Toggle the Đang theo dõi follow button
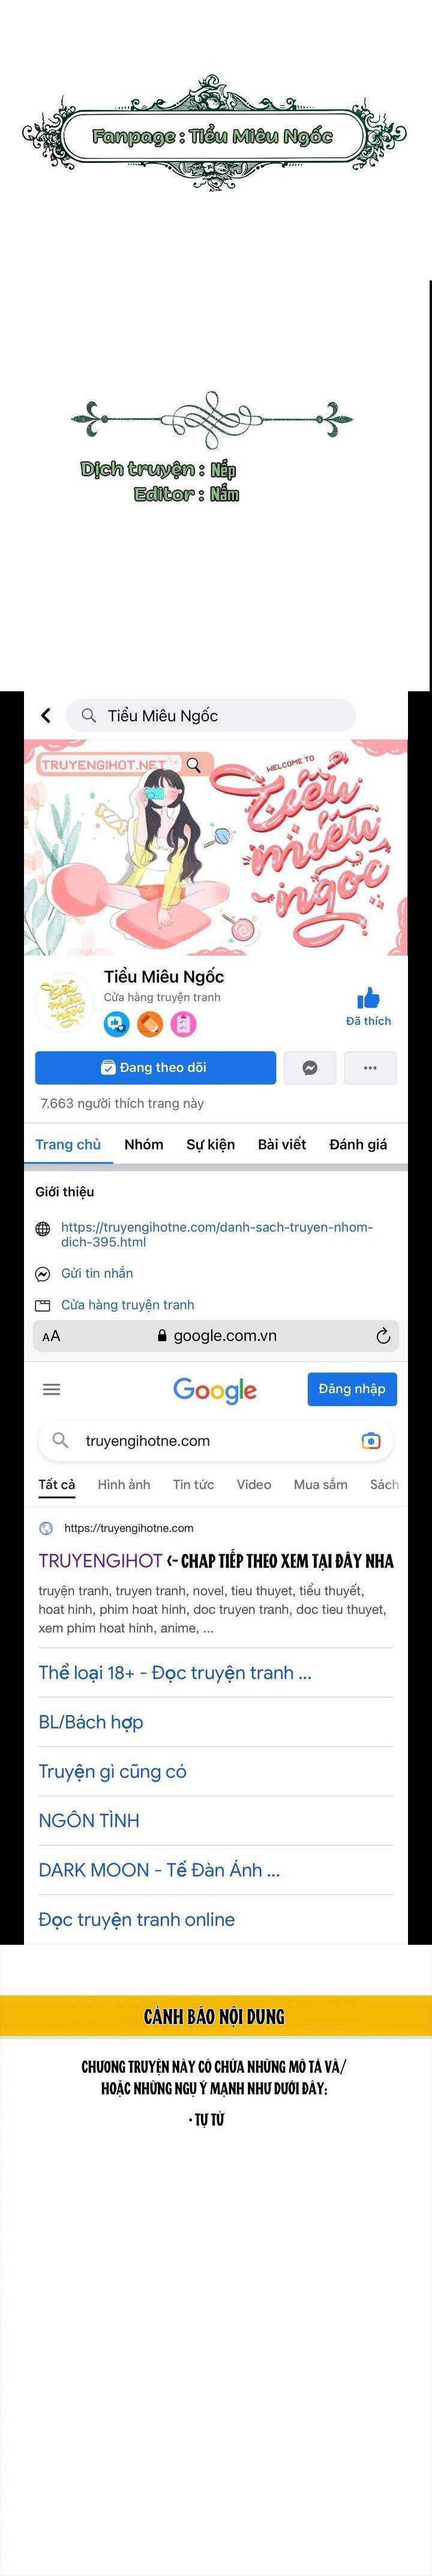Viewport: 432px width, 2576px height. pos(155,1067)
